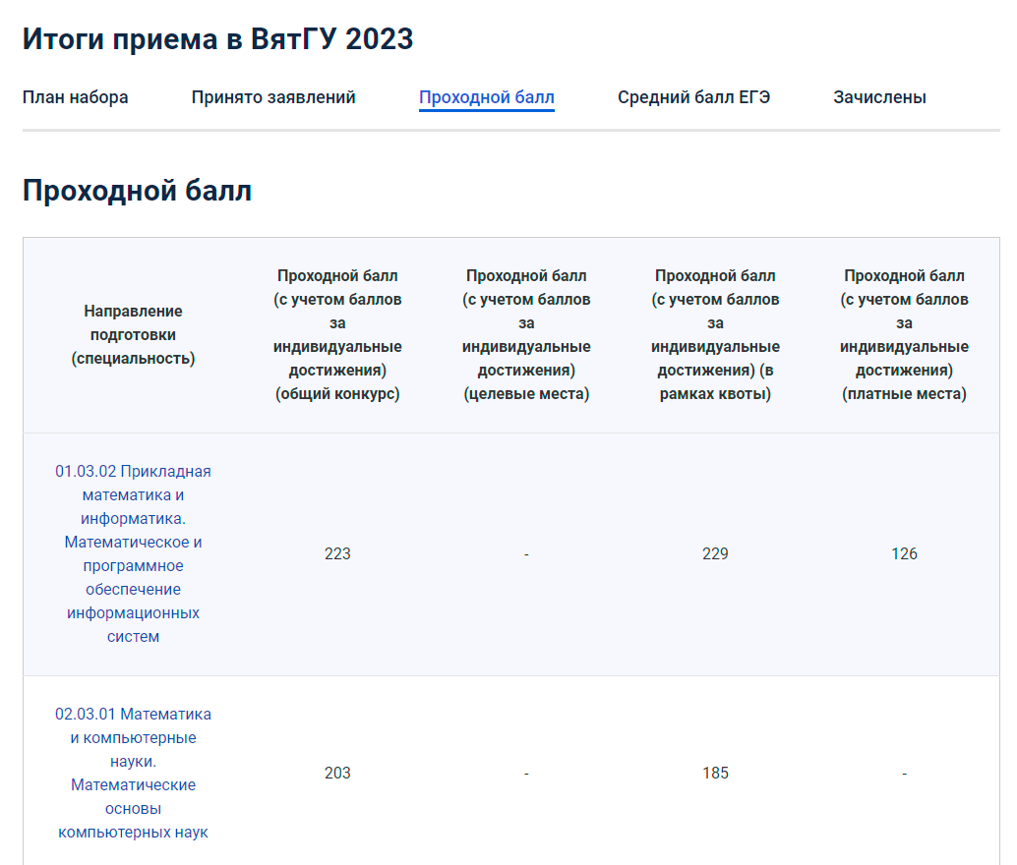Image resolution: width=1017 pixels, height=865 pixels.
Task: Click the value 126 in платные места column
Action: point(904,553)
